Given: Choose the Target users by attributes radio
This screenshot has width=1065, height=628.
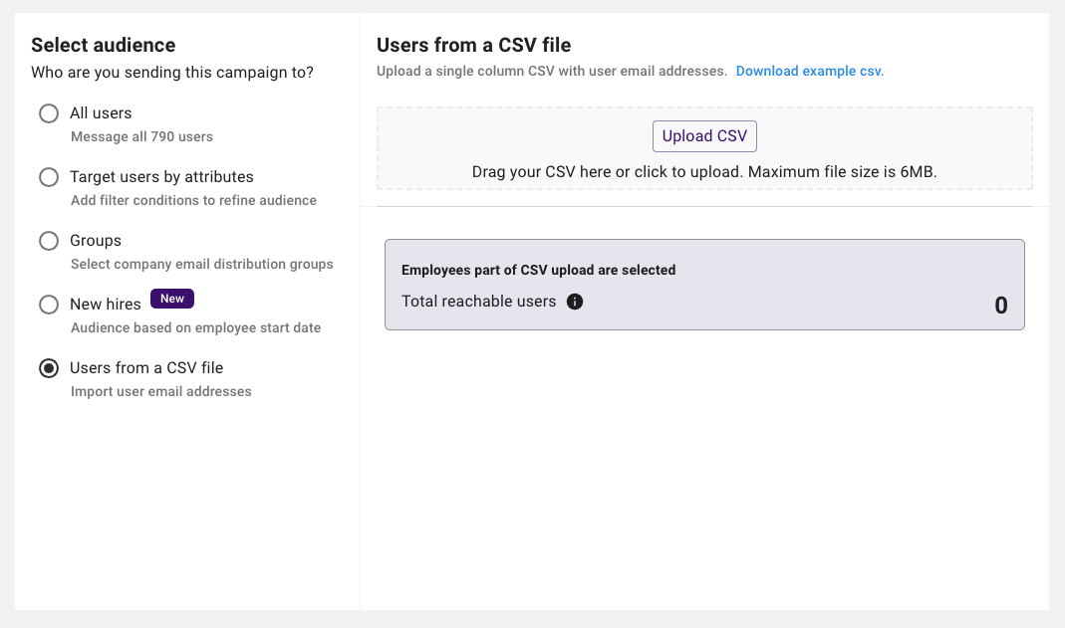Looking at the screenshot, I should 48,177.
